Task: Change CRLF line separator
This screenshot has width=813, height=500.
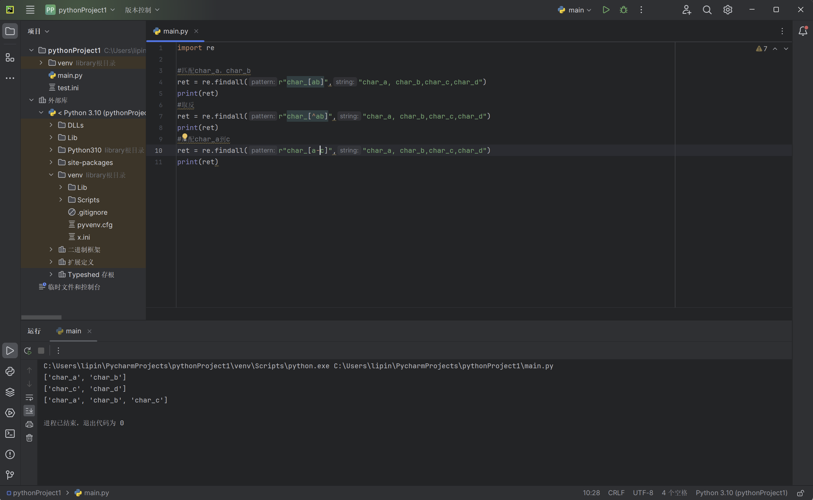Action: (616, 493)
